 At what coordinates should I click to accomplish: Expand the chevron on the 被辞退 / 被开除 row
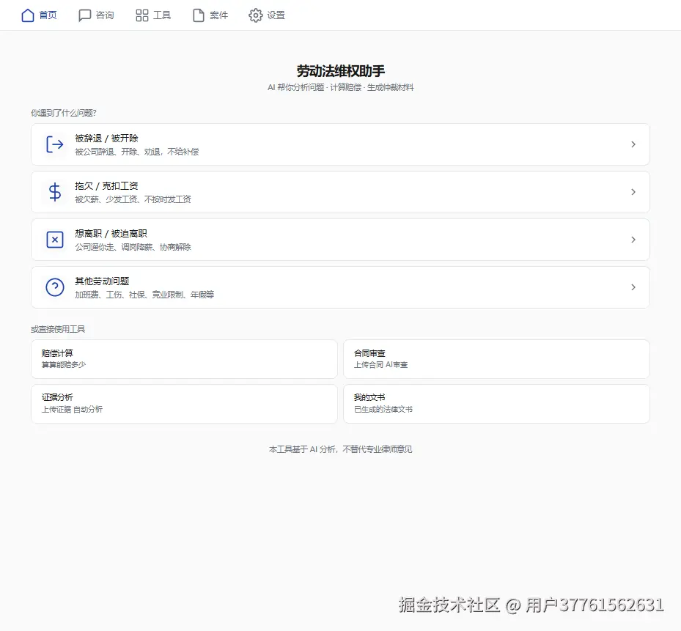633,144
